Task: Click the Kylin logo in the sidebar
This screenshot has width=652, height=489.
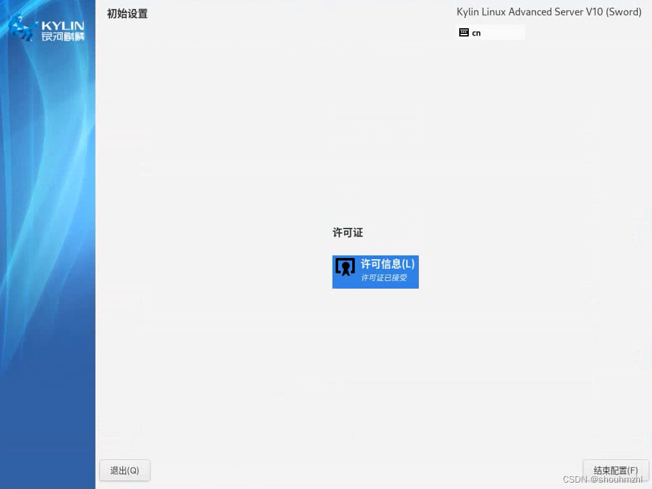Action: (47, 28)
